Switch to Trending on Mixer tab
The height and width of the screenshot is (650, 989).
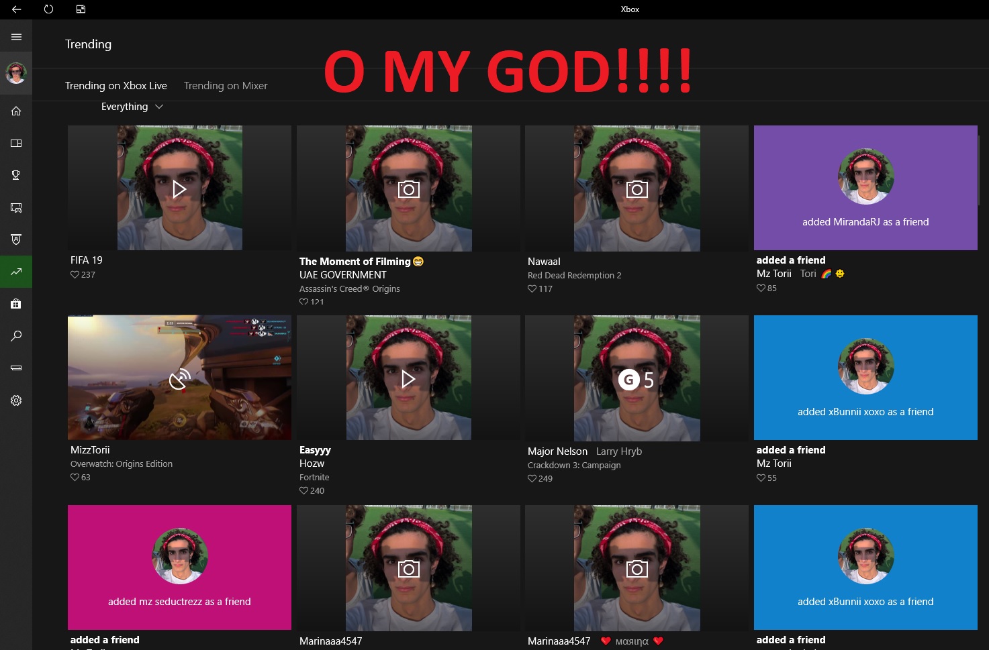tap(226, 85)
